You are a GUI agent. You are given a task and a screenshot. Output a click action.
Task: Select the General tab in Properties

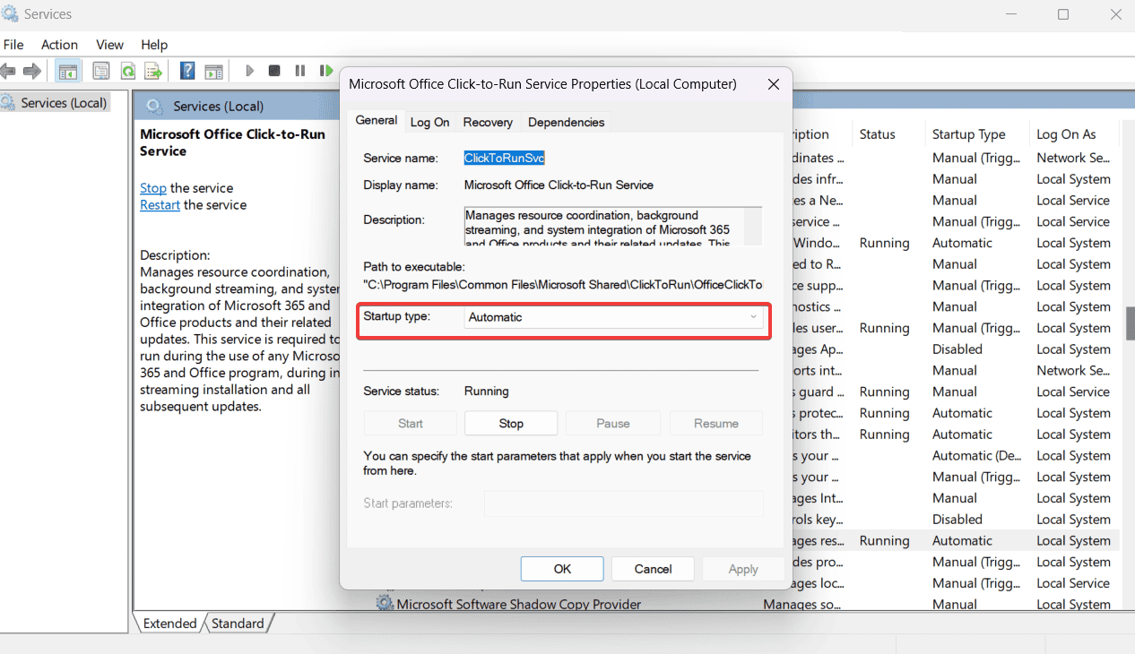(376, 120)
